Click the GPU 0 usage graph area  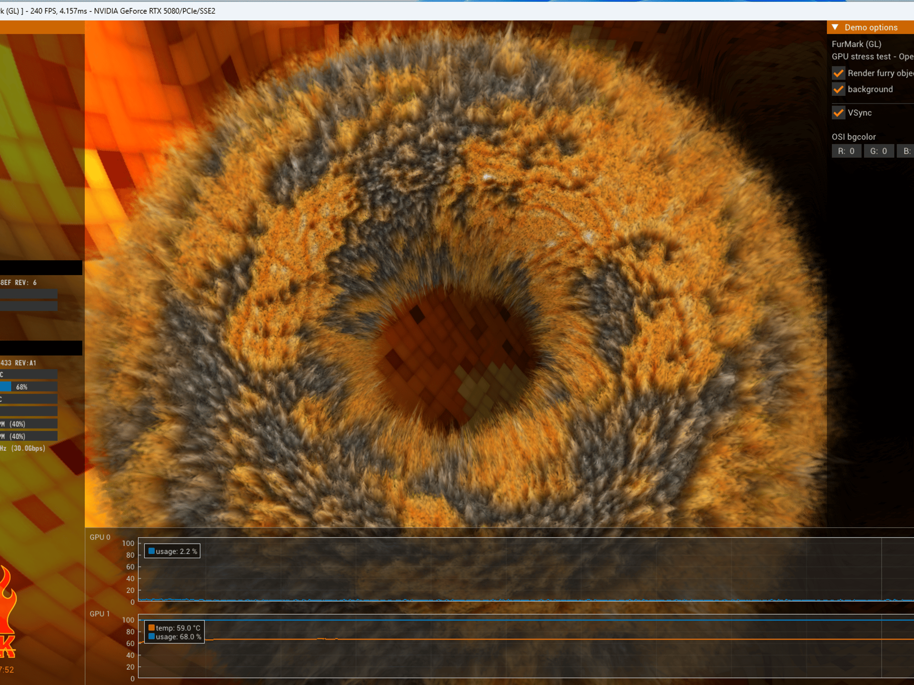(526, 569)
